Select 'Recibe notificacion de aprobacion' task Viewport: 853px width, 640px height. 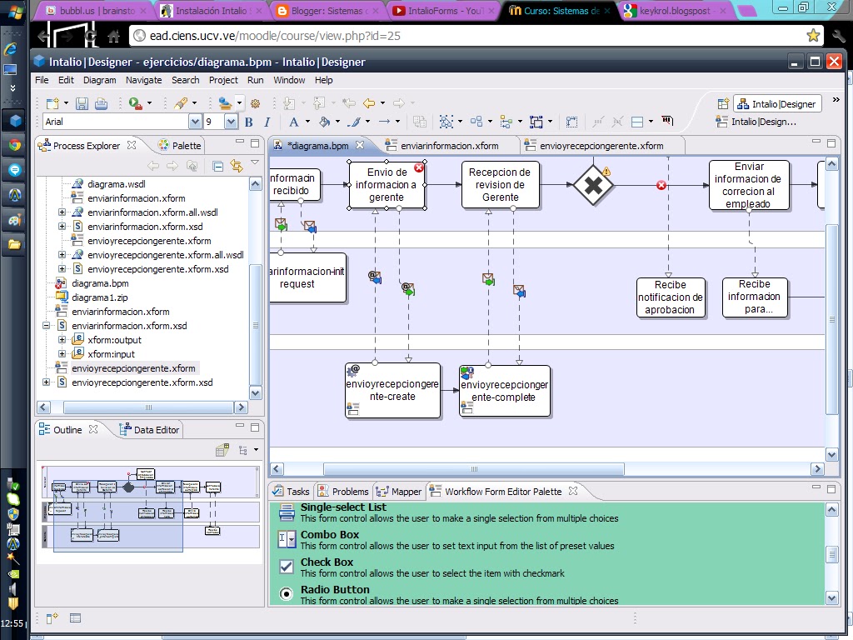(671, 297)
